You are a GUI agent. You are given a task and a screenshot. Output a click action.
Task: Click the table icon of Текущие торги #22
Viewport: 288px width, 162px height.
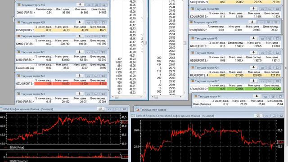[18, 76]
